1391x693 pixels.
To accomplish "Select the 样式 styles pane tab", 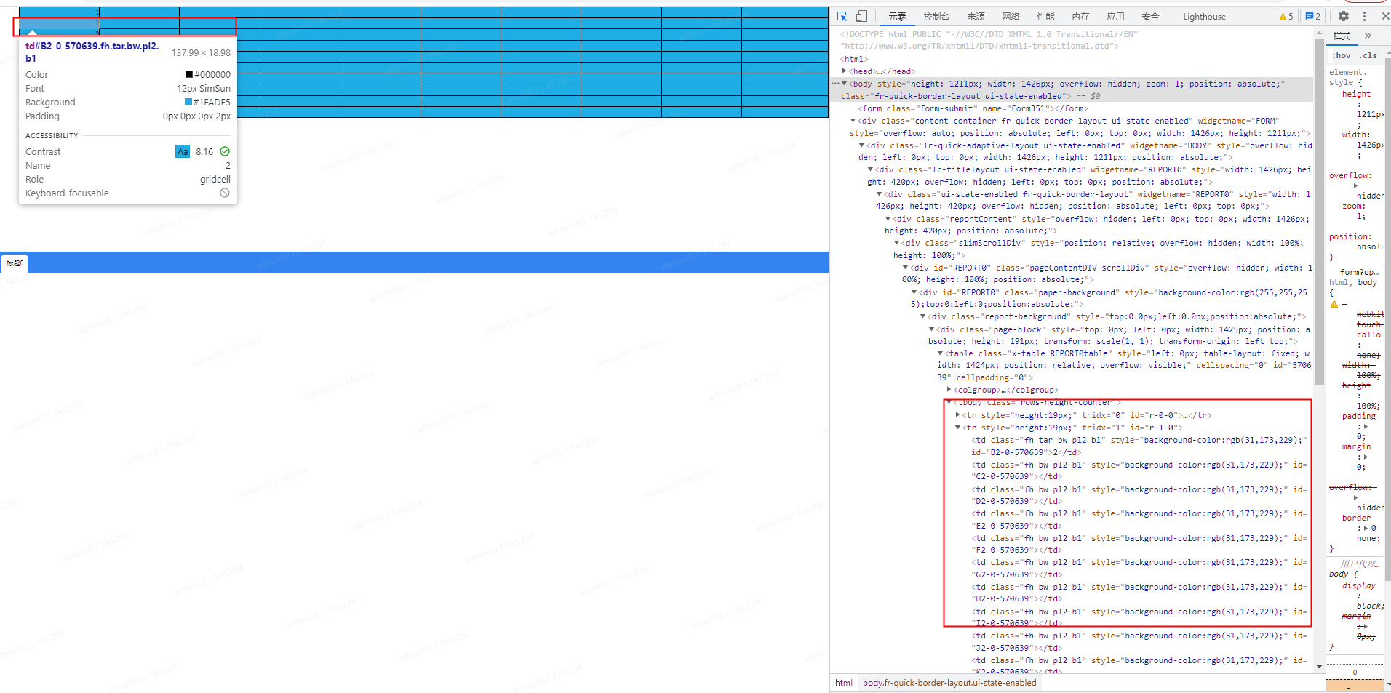I will point(1342,36).
